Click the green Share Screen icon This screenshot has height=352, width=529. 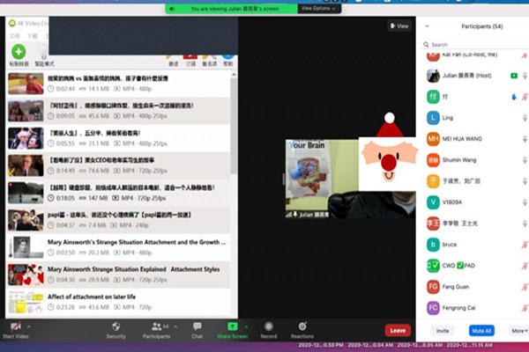pyautogui.click(x=233, y=326)
